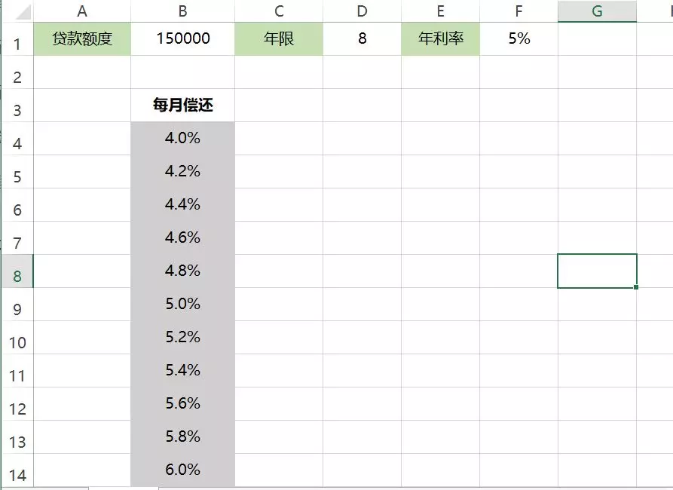The width and height of the screenshot is (673, 490).
Task: Select the 5.0% cell in column B
Action: click(x=183, y=304)
